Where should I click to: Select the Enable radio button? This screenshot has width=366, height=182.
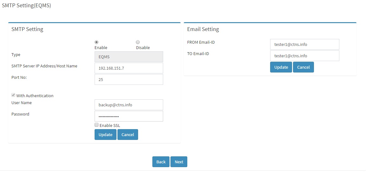(96, 42)
